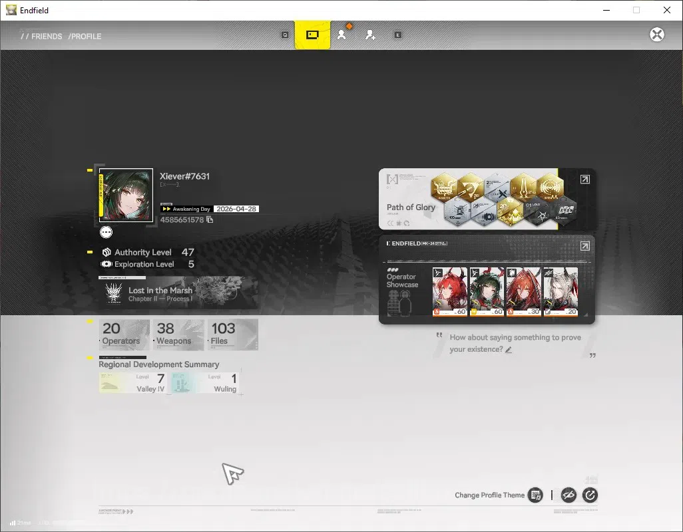Click the E key hint icon

(x=397, y=35)
